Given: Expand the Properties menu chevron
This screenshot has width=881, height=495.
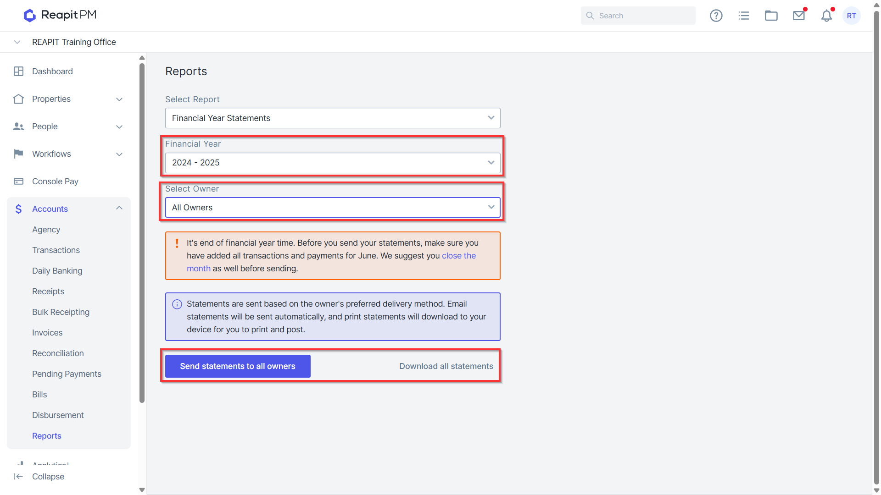Looking at the screenshot, I should click(x=119, y=99).
